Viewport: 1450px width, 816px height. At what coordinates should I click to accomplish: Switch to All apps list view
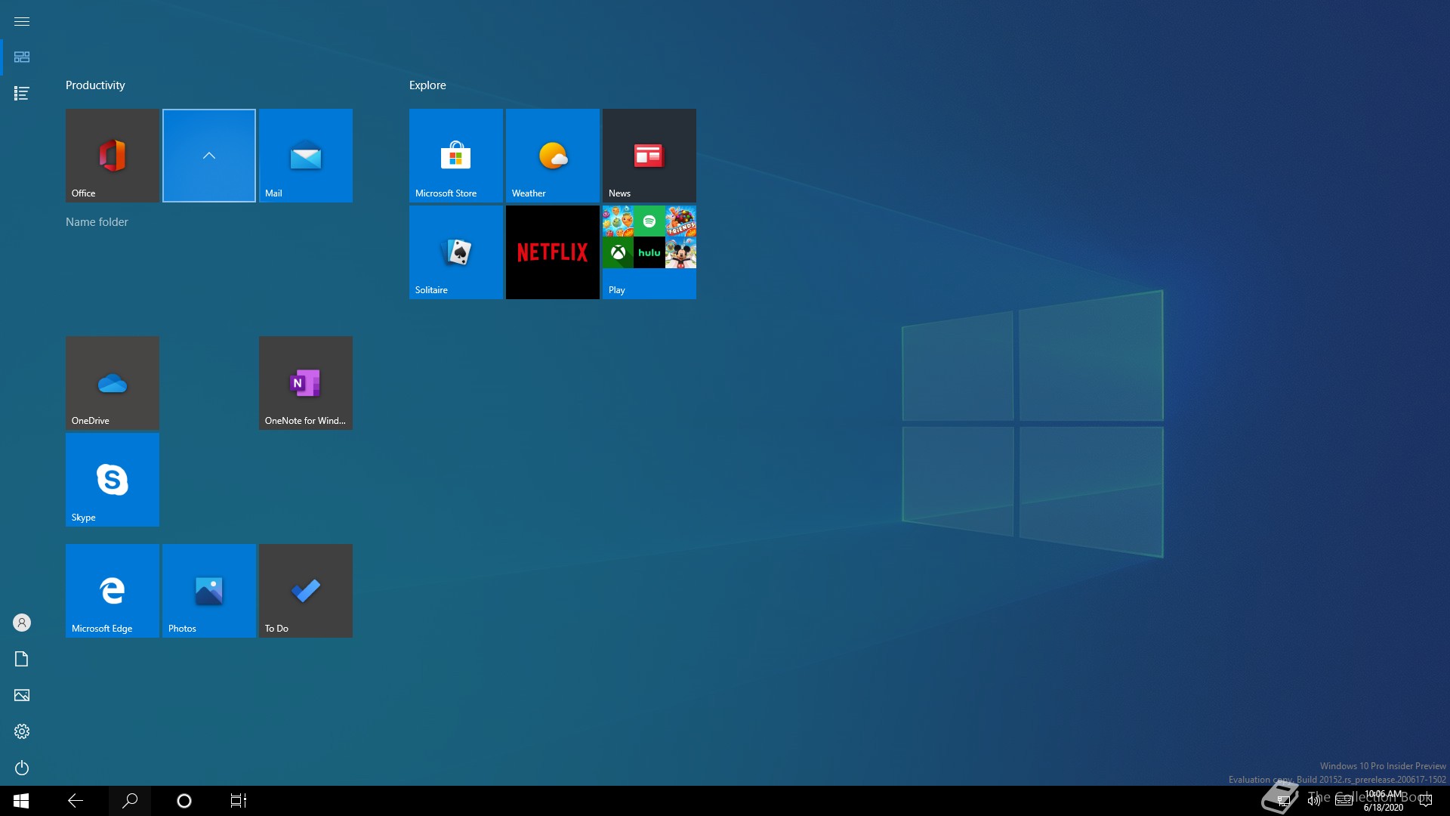[x=22, y=94]
